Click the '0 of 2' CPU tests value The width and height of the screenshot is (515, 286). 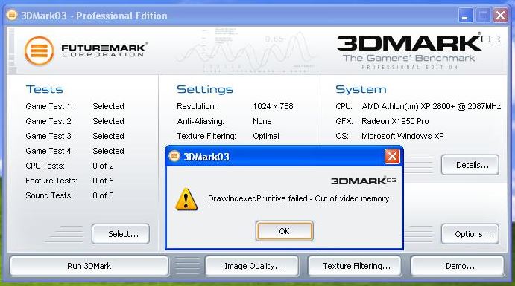coord(103,166)
